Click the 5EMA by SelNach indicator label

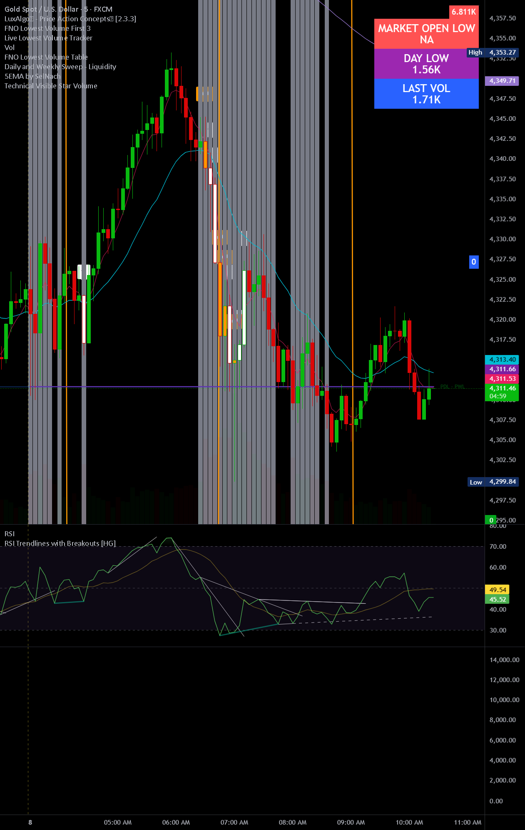32,76
